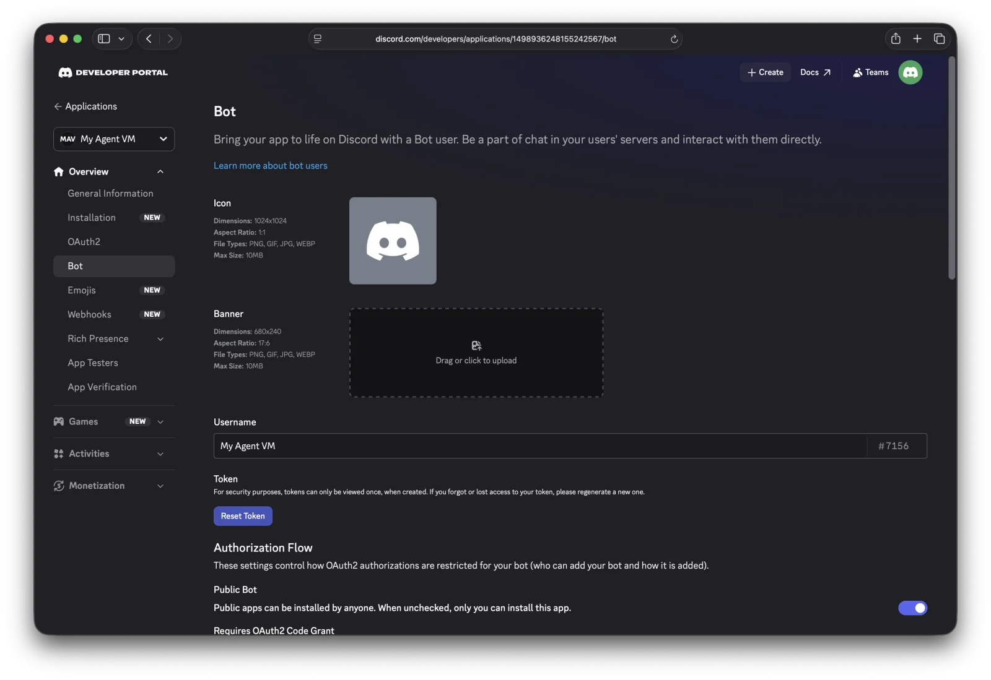Go back with the browser back arrow

[x=149, y=38]
